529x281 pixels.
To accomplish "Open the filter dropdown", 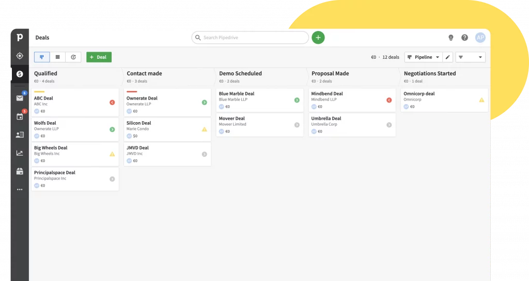I will click(470, 57).
